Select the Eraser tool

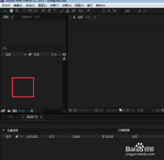(x=74, y=11)
